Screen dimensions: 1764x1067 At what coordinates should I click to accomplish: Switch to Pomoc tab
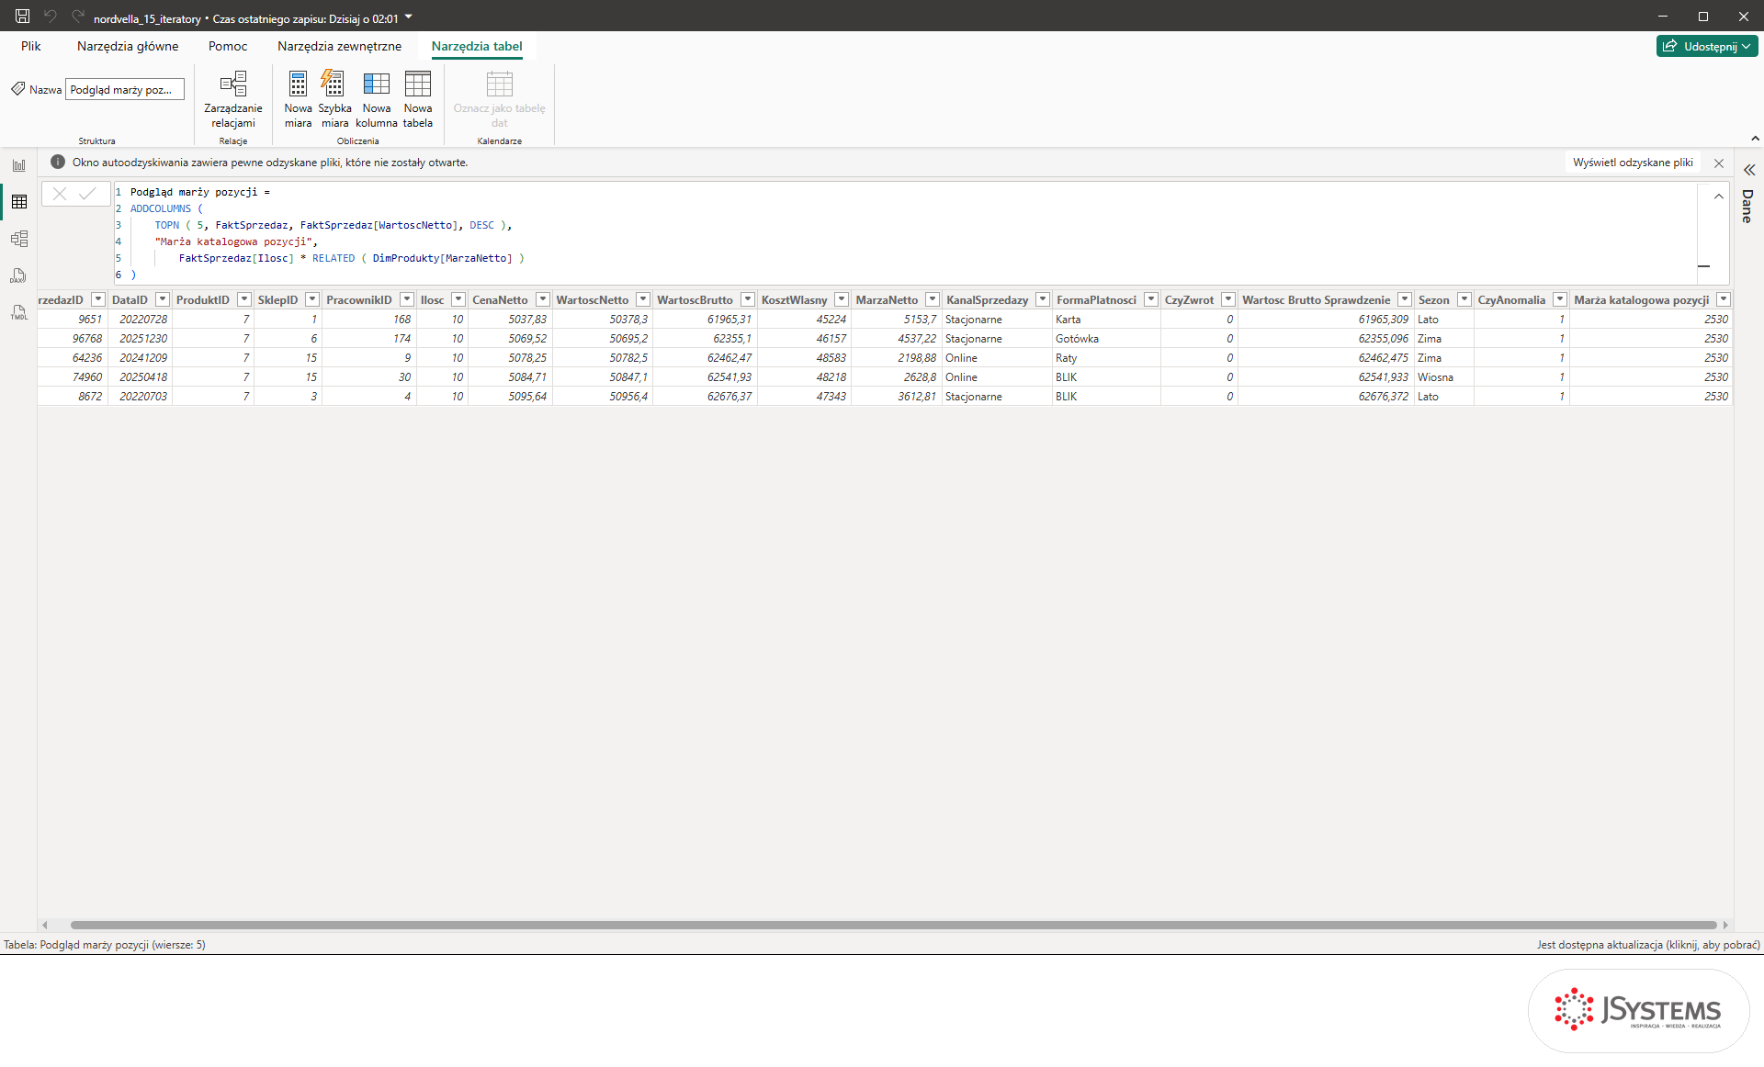228,46
